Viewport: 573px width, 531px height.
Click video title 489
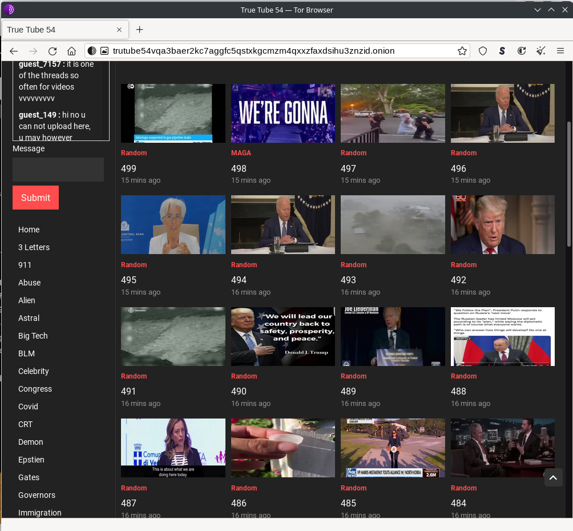pos(348,391)
